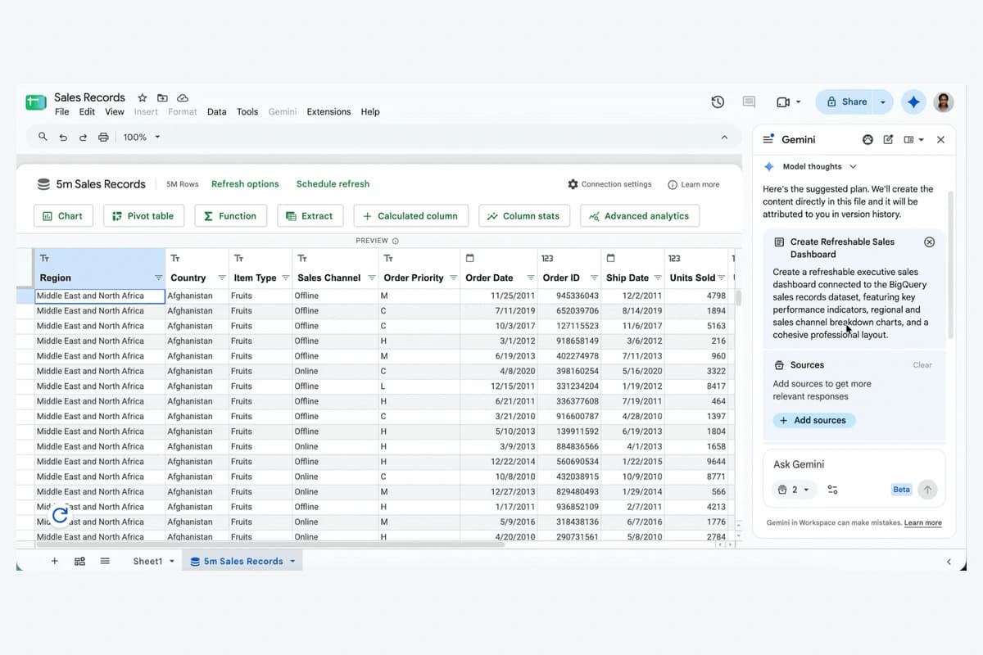This screenshot has width=983, height=655.
Task: Open the Order Date column filter
Action: [x=531, y=278]
